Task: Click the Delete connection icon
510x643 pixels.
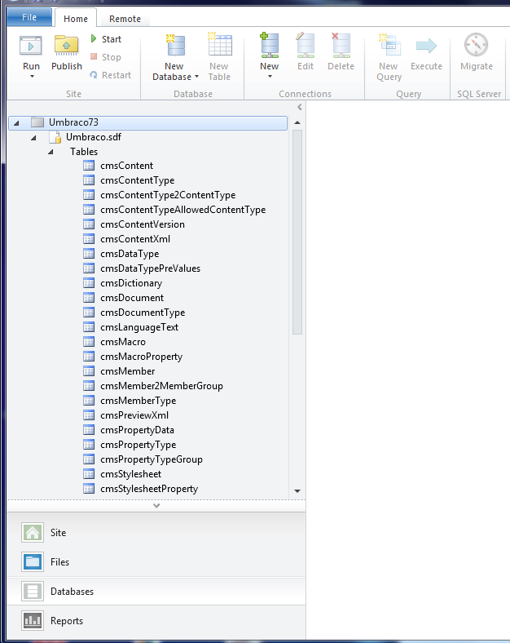Action: pyautogui.click(x=341, y=45)
